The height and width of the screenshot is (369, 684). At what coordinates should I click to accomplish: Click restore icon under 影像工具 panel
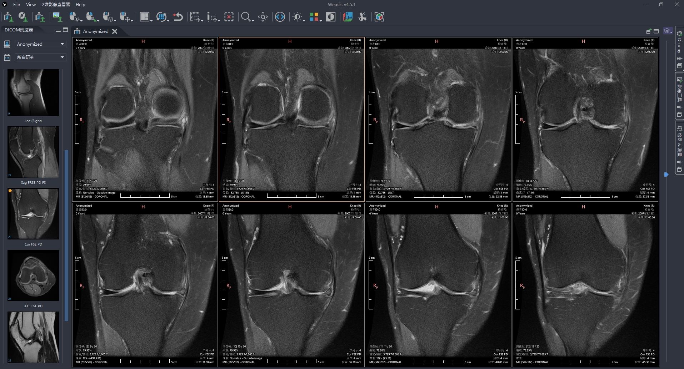point(679,115)
